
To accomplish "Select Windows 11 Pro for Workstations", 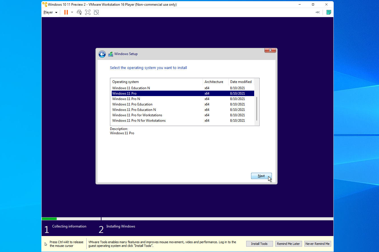I will pyautogui.click(x=183, y=115).
